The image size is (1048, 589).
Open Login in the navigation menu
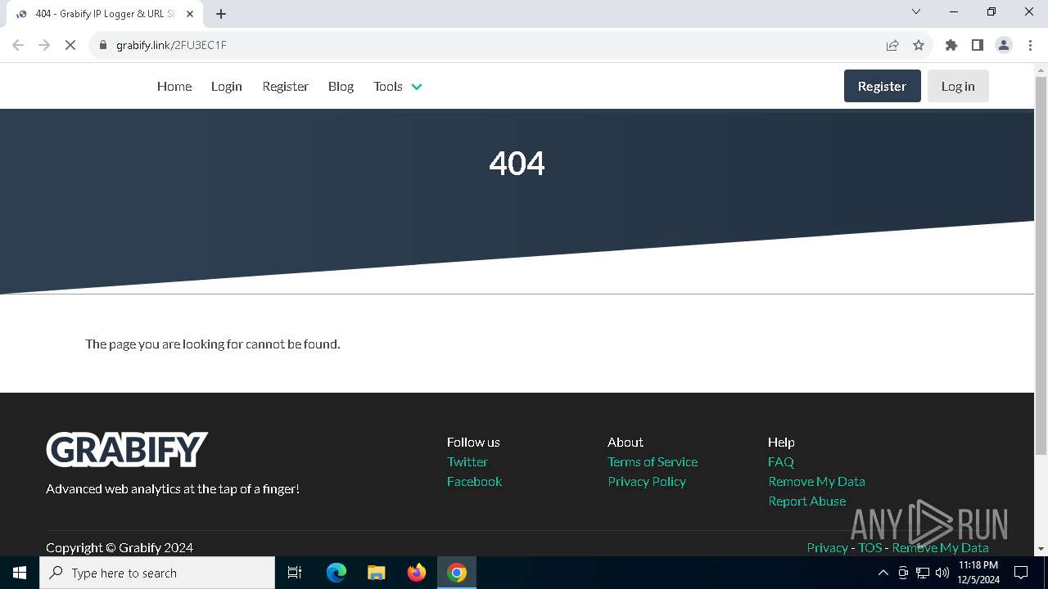click(x=227, y=86)
